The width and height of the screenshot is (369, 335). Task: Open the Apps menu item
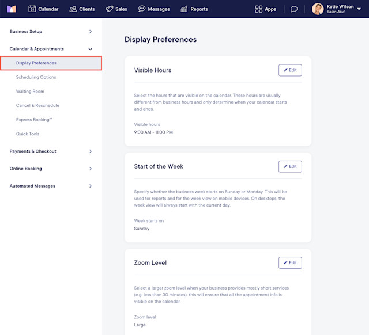[265, 9]
